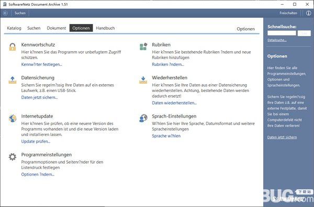The image size is (314, 207).
Task: Open the info icon at top right
Action: tap(308, 13)
